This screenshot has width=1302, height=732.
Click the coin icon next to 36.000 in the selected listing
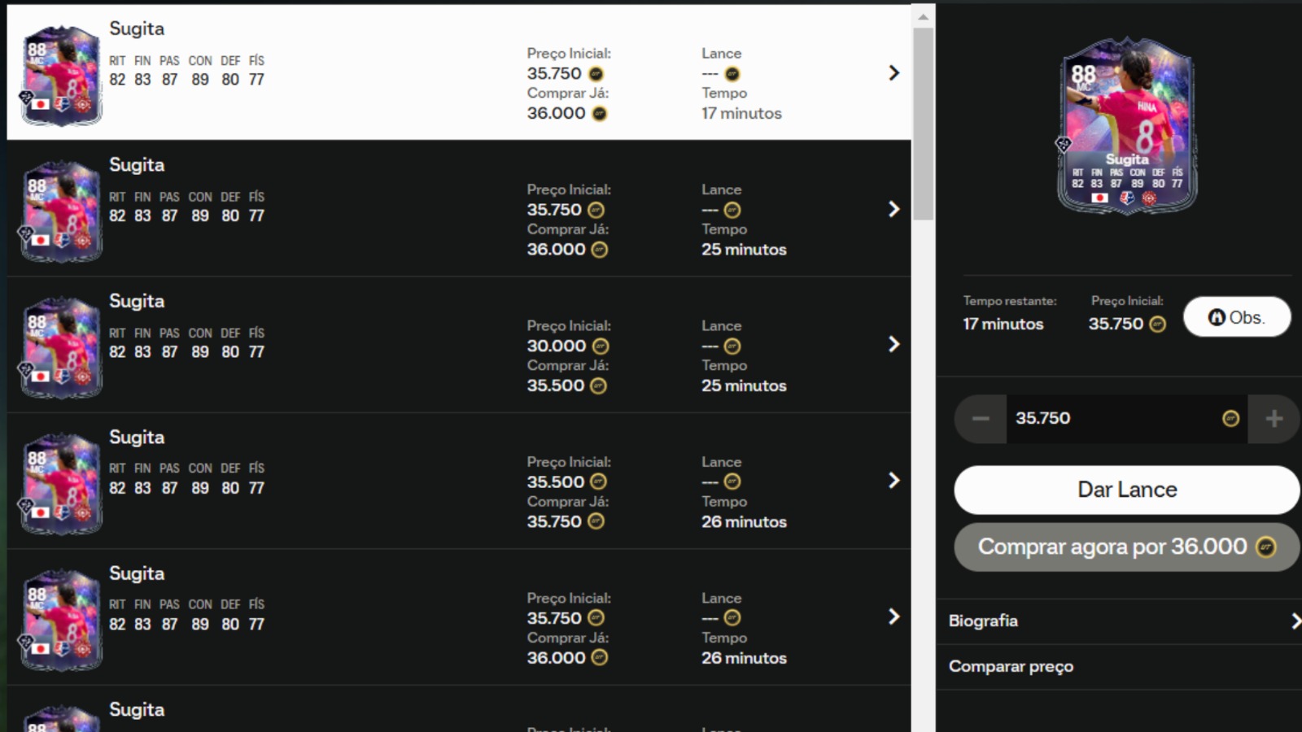click(x=599, y=114)
